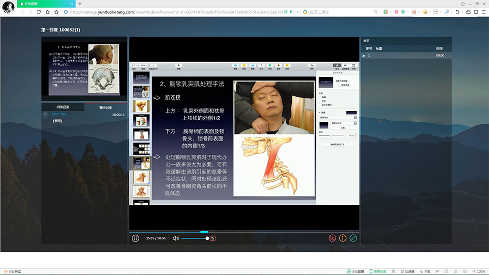Switch to the 聊天记录 tab
Image resolution: width=489 pixels, height=275 pixels.
[x=105, y=107]
